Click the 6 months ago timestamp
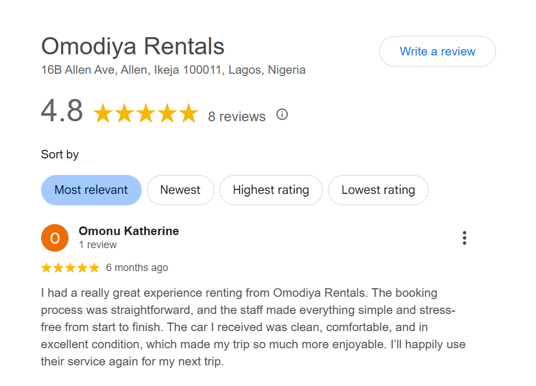Viewport: 536px width, 386px height. [137, 268]
